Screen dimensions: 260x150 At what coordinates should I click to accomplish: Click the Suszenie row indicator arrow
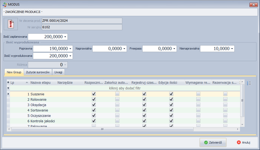pyautogui.click(x=8, y=94)
